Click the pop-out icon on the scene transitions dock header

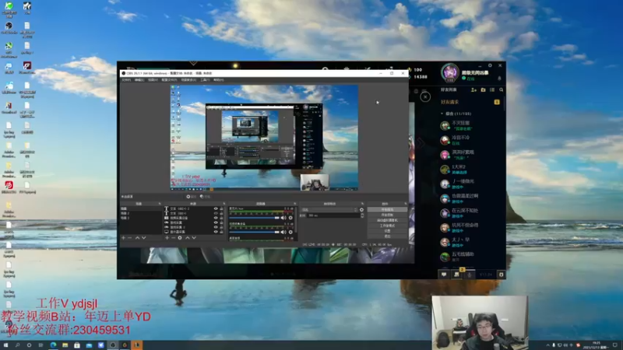362,204
